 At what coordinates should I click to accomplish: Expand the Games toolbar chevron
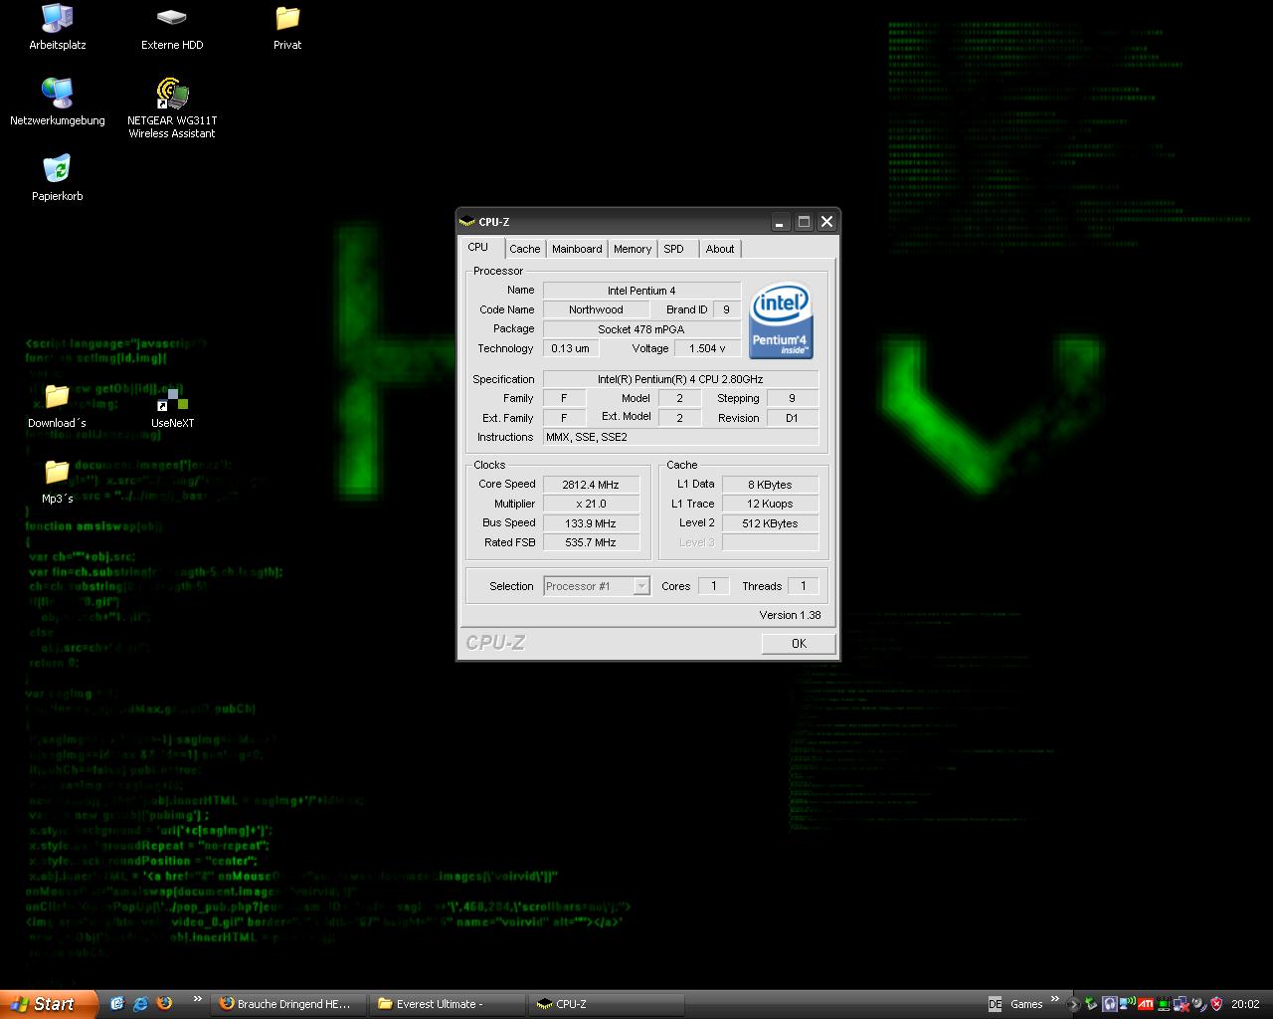1055,999
